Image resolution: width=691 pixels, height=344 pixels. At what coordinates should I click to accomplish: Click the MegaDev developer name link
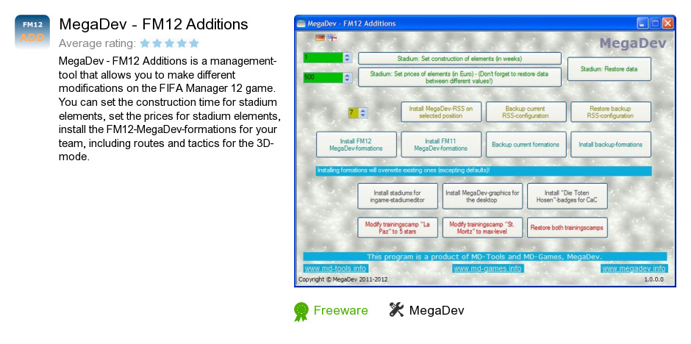click(x=437, y=310)
